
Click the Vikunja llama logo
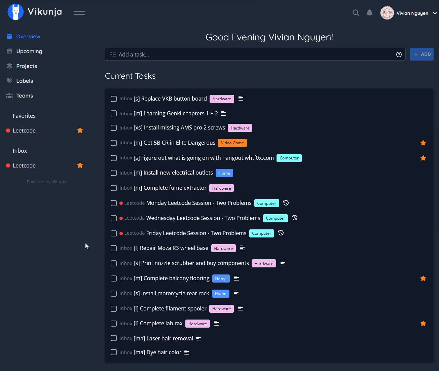tap(15, 12)
